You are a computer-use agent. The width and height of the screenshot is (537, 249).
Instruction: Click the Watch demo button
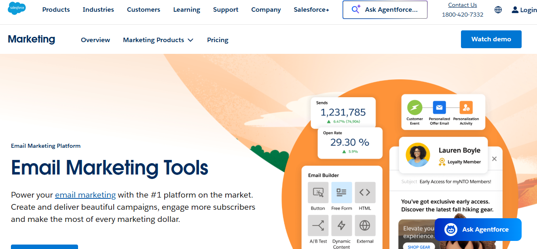491,39
